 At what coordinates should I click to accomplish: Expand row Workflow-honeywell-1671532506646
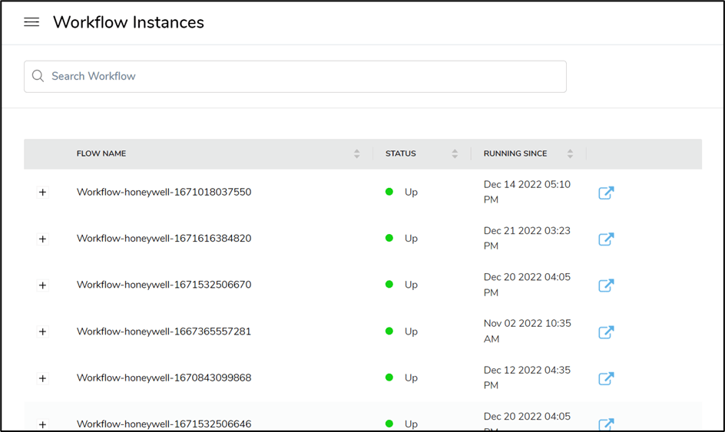[42, 424]
